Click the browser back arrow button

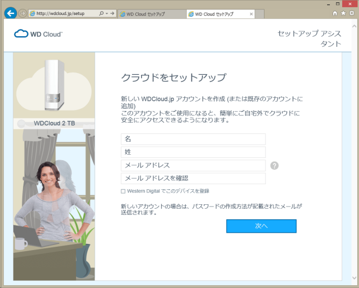click(11, 13)
